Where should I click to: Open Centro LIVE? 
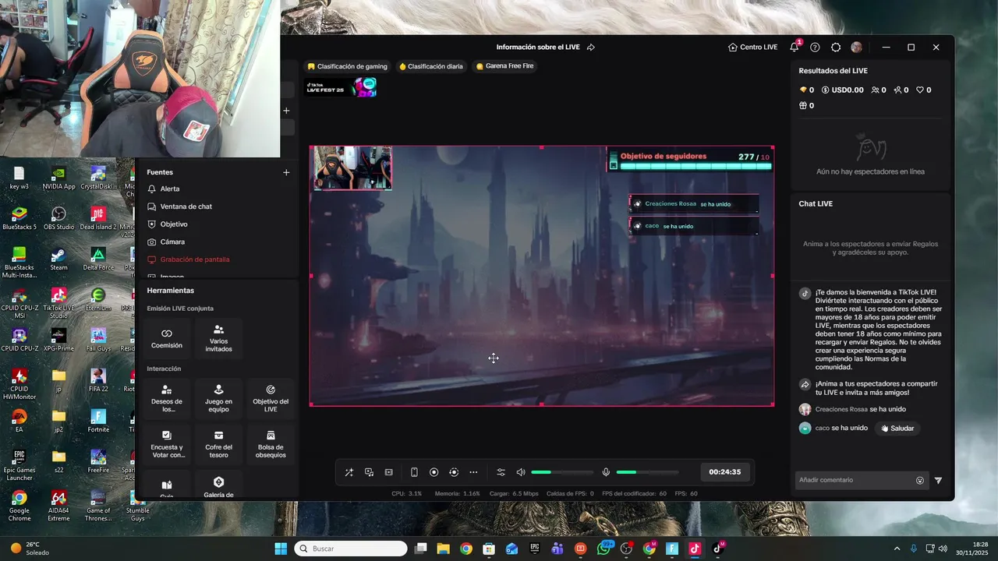[752, 48]
